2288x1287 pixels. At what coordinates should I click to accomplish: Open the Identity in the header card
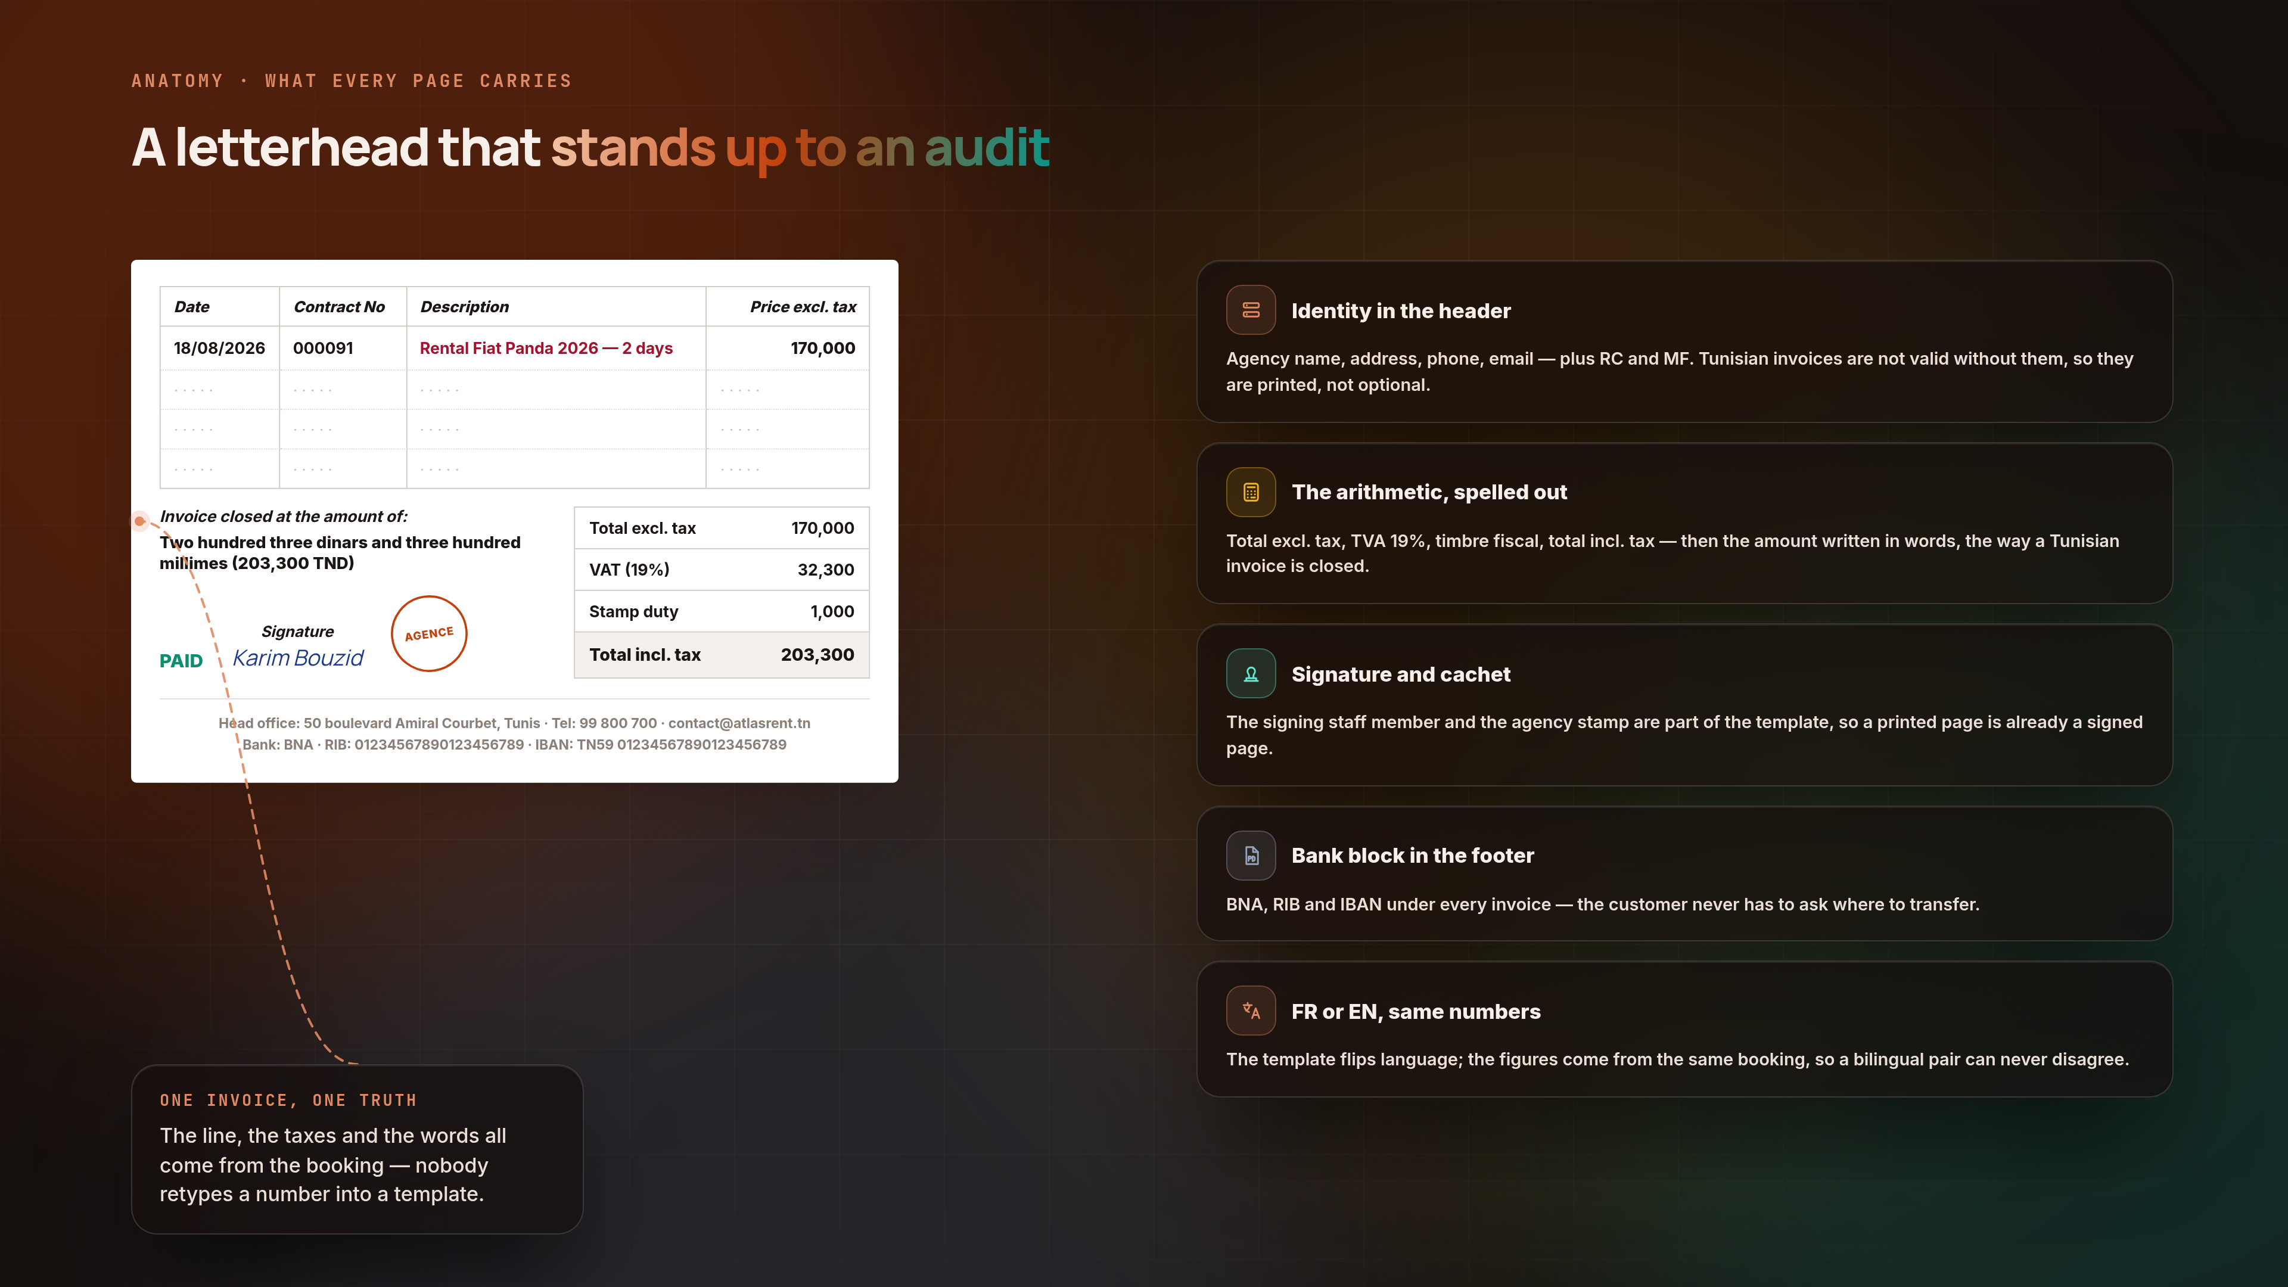point(1684,341)
